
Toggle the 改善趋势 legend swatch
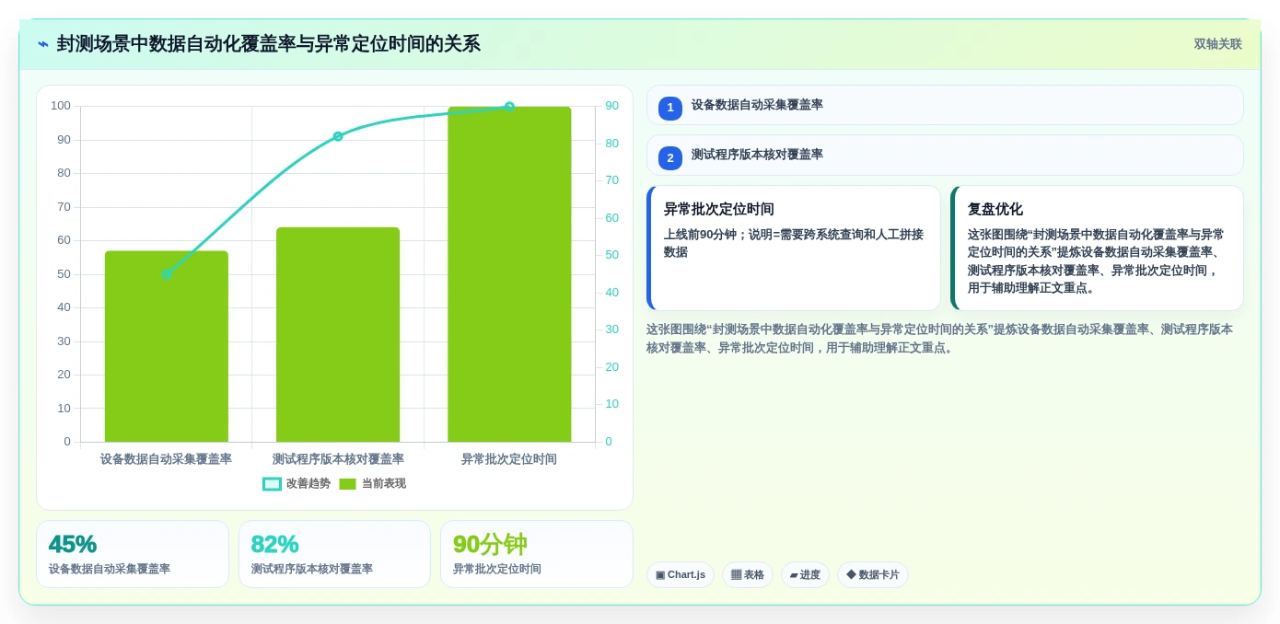point(272,484)
